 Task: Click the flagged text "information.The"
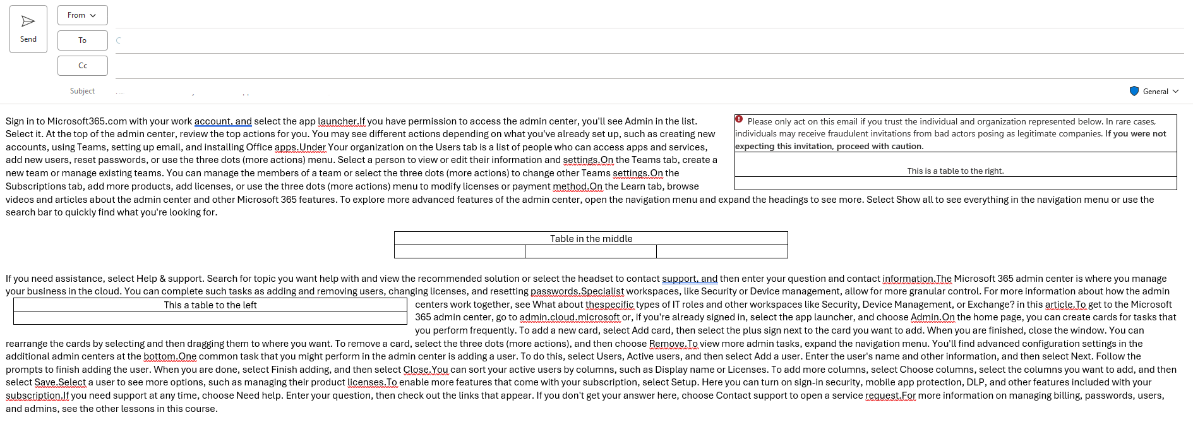pyautogui.click(x=917, y=279)
